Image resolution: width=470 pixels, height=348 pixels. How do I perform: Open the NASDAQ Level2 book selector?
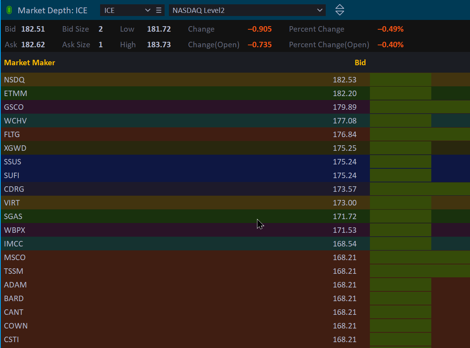247,10
